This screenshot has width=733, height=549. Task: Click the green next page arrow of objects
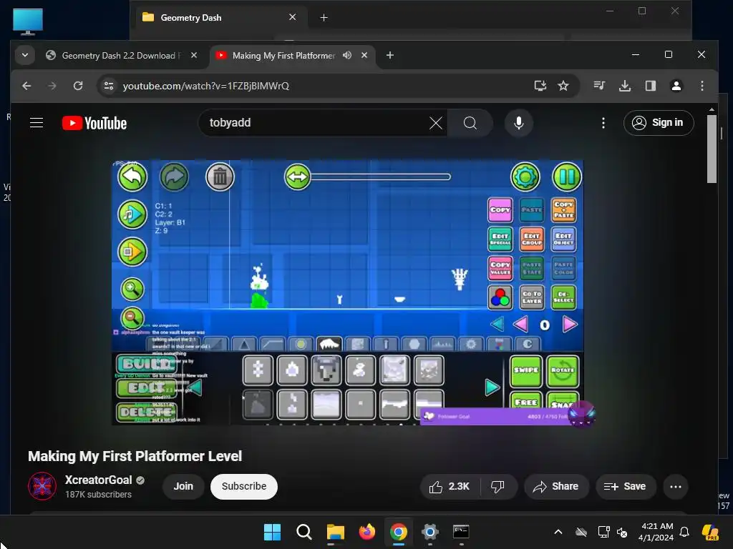(x=492, y=387)
